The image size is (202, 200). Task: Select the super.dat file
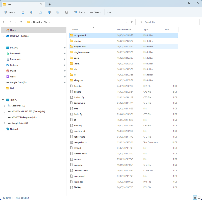point(124,182)
